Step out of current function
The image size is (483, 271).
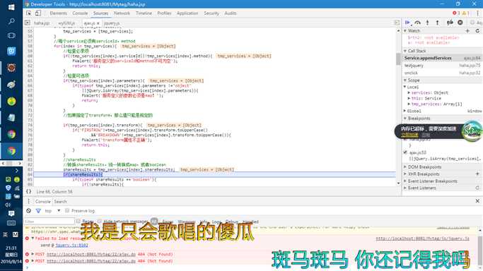(x=438, y=23)
